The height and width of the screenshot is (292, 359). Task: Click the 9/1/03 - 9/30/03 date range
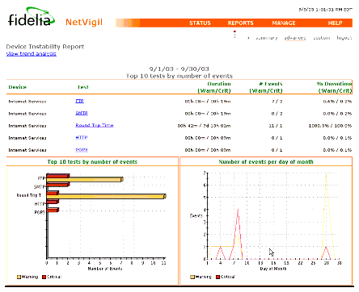(179, 69)
